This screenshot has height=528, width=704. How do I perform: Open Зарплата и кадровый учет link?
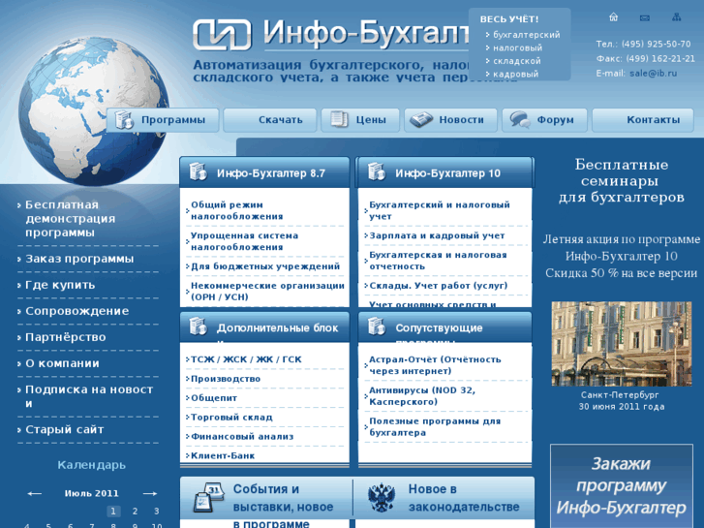[x=437, y=236]
